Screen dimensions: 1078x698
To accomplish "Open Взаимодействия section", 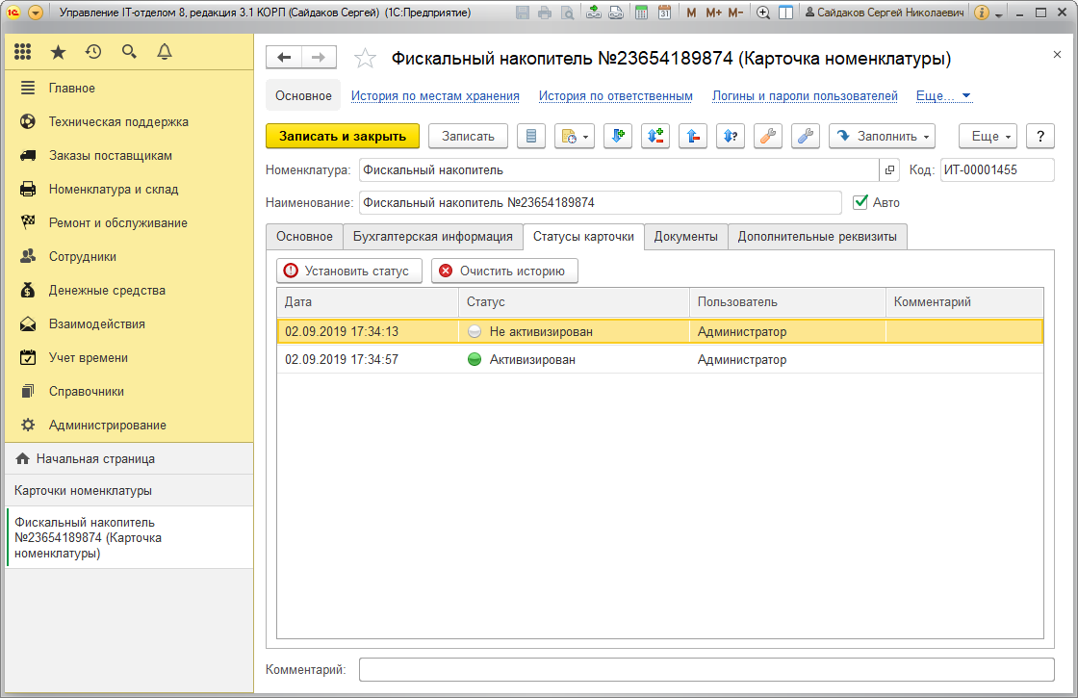I will [129, 323].
